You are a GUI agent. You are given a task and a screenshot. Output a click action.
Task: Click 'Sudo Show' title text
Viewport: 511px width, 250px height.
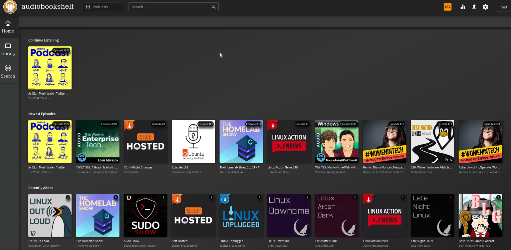[x=131, y=241]
